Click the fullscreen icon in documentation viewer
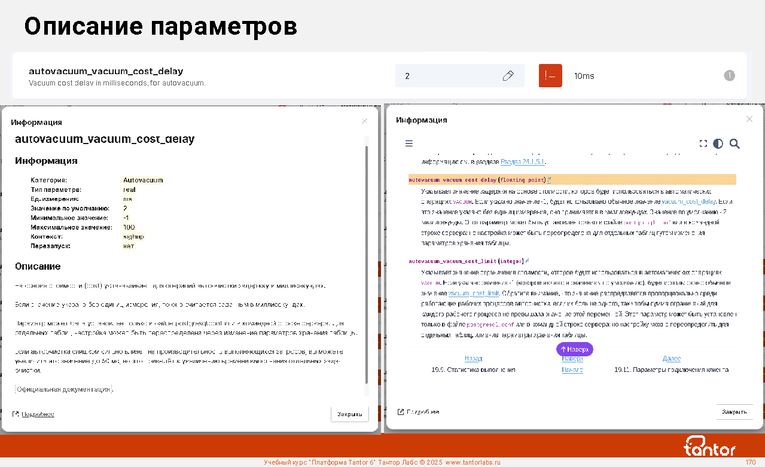This screenshot has height=467, width=765. point(703,144)
